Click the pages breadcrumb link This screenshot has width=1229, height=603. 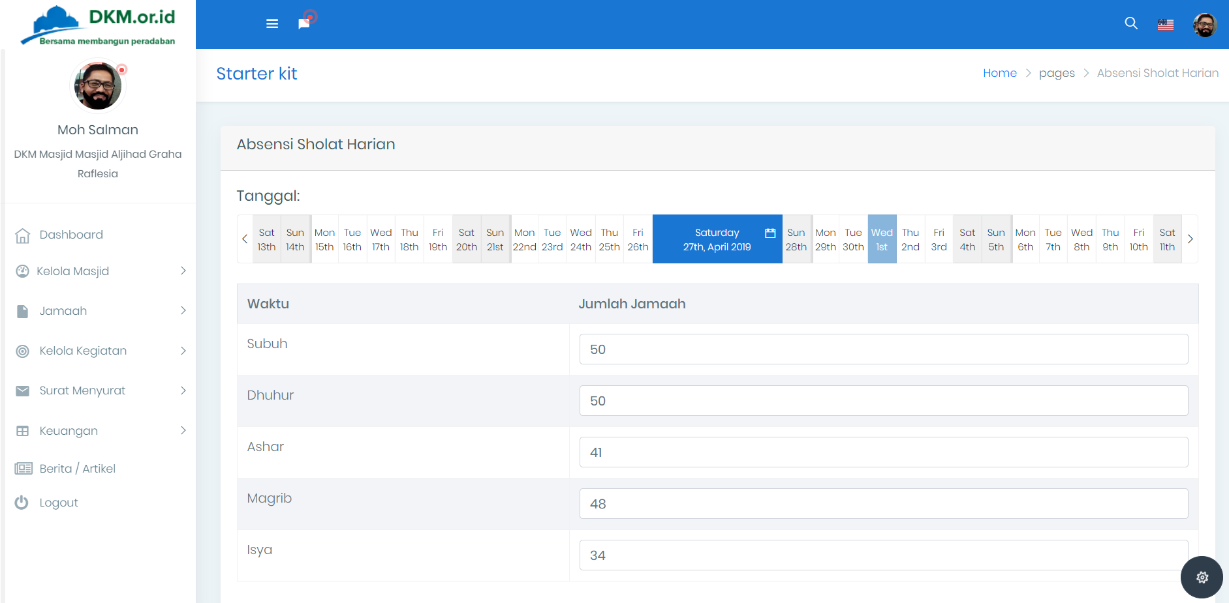tap(1056, 73)
